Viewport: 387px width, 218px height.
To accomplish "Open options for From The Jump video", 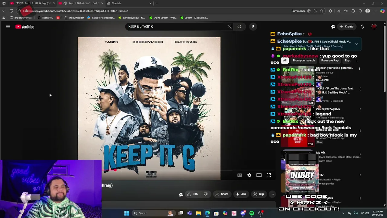I will 360,89.
